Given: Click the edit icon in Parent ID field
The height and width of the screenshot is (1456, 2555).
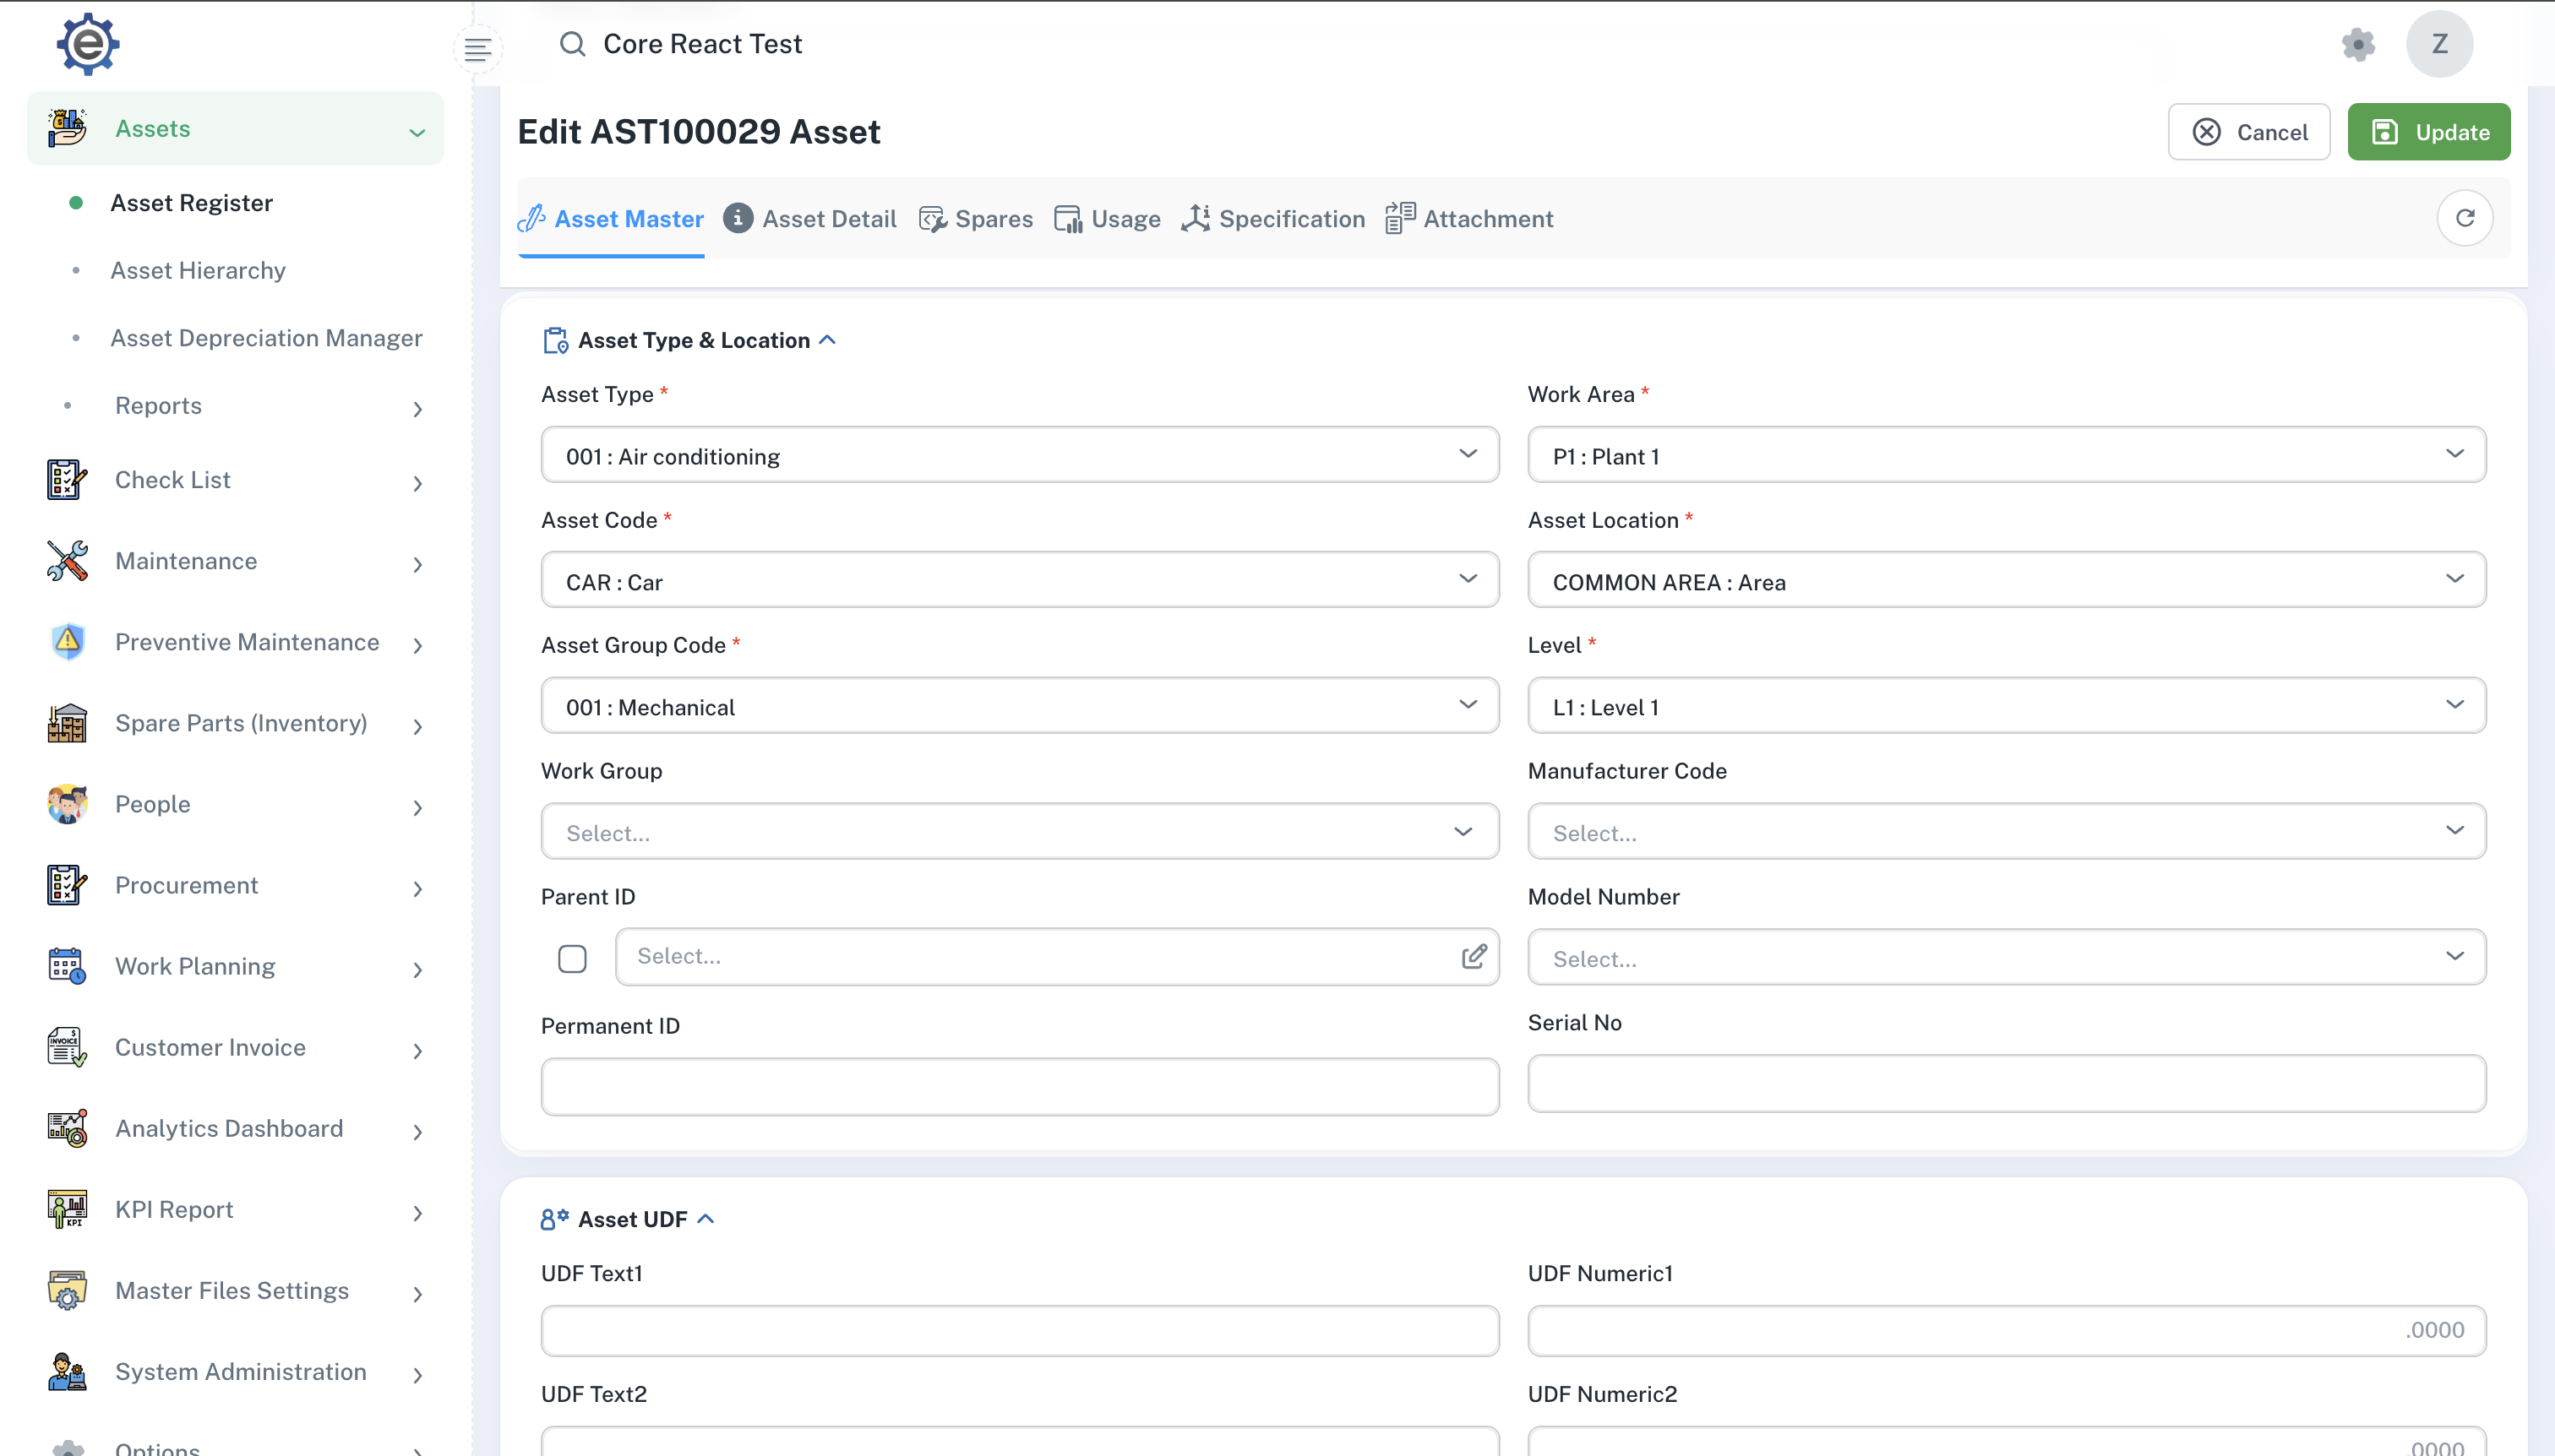Looking at the screenshot, I should tap(1474, 957).
